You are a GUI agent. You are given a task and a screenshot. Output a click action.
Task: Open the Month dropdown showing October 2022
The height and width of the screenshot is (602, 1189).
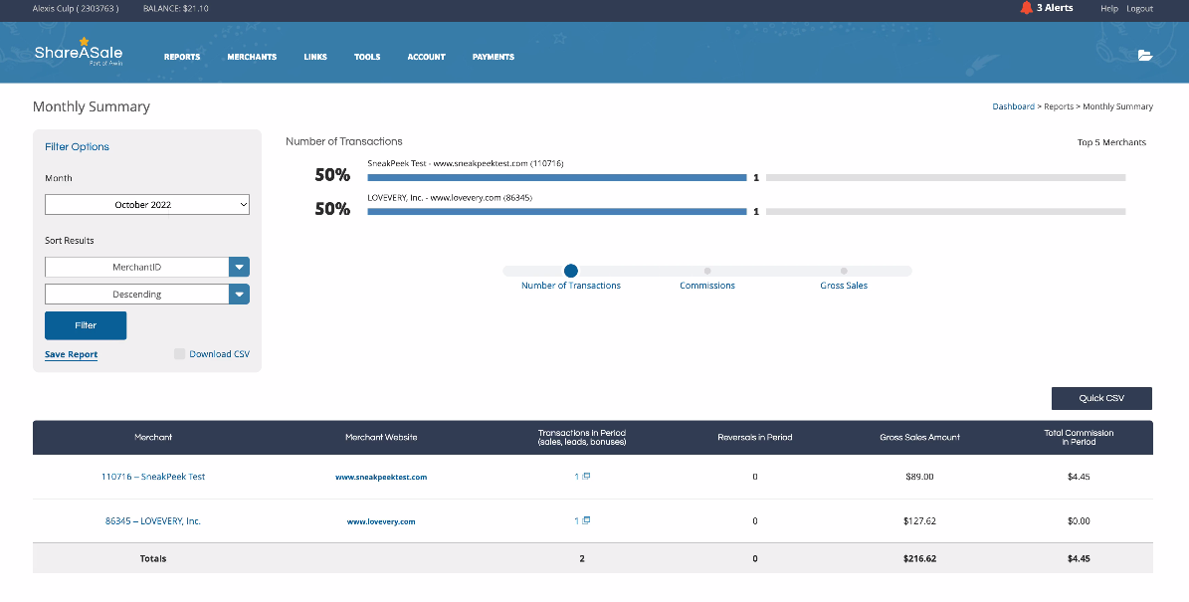[147, 205]
